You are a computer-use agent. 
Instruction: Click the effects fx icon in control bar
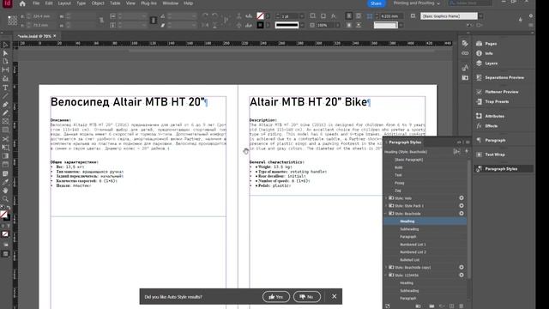[334, 16]
